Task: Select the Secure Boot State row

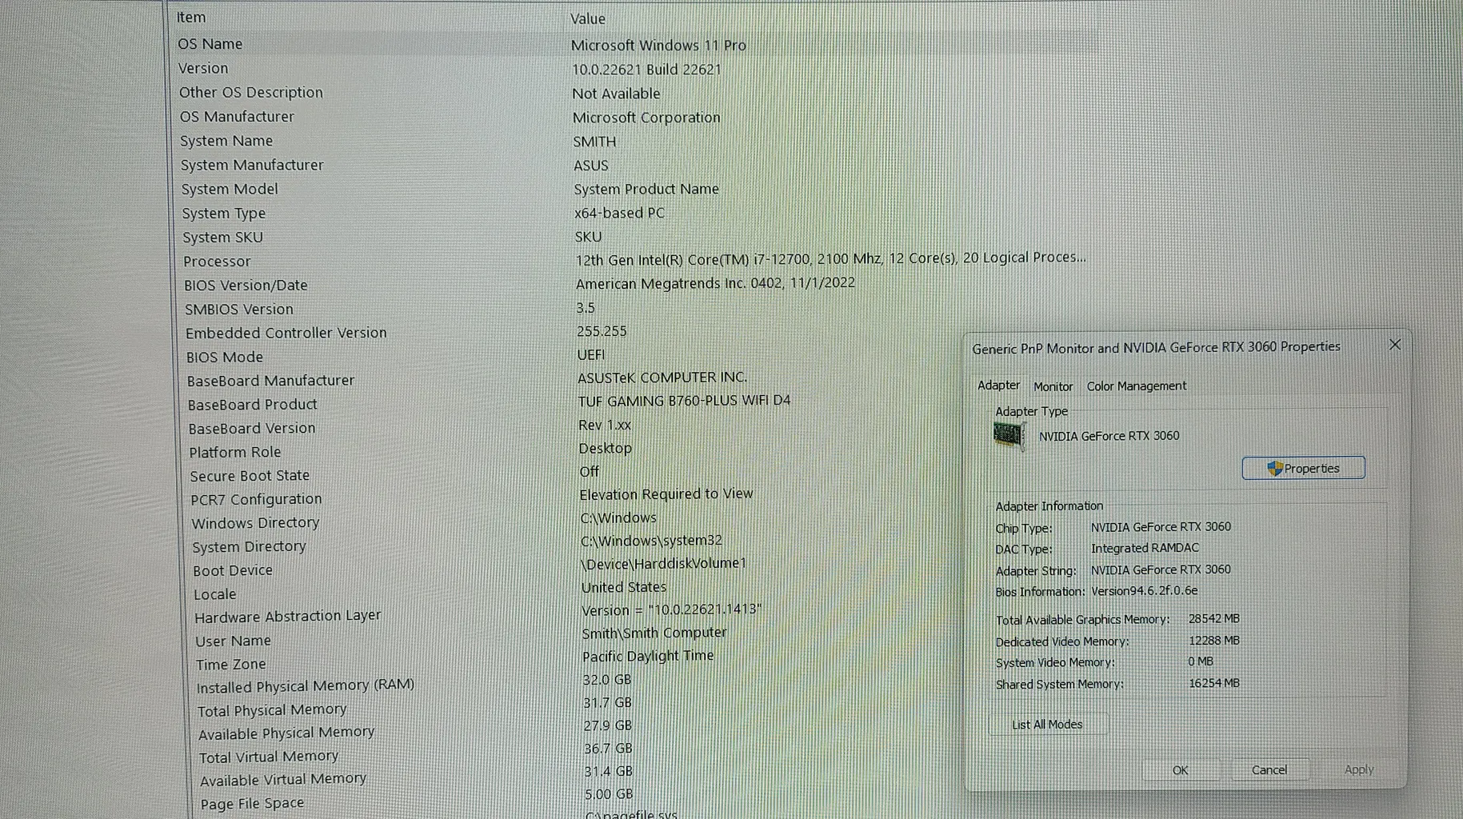Action: (250, 476)
